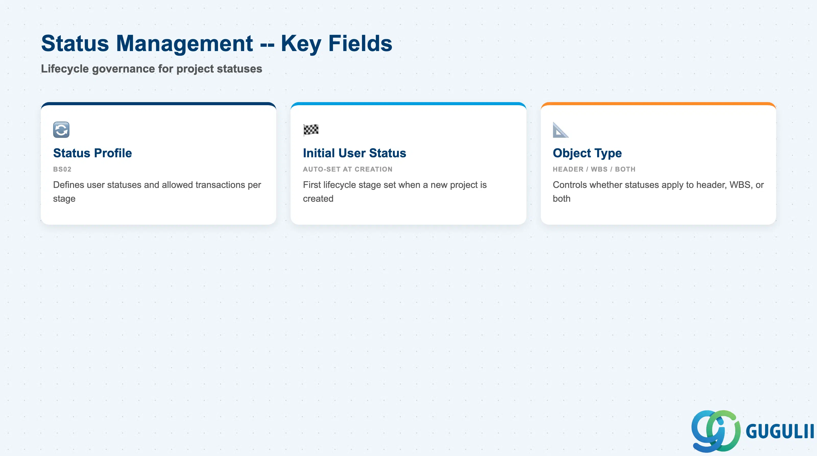This screenshot has width=817, height=456.
Task: Click the 'Controls whether statuses apply' description
Action: [658, 191]
